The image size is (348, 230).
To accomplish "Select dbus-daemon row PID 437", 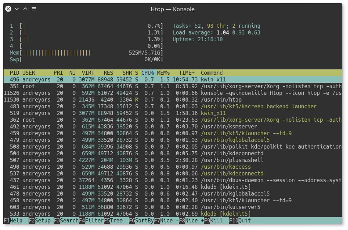I will pos(173,180).
